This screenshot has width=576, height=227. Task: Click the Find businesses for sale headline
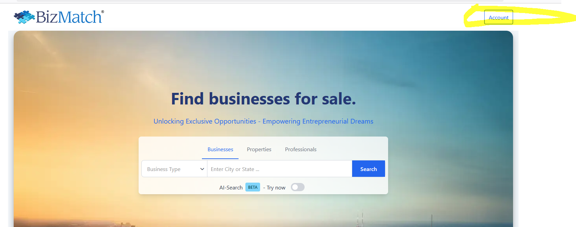point(263,99)
